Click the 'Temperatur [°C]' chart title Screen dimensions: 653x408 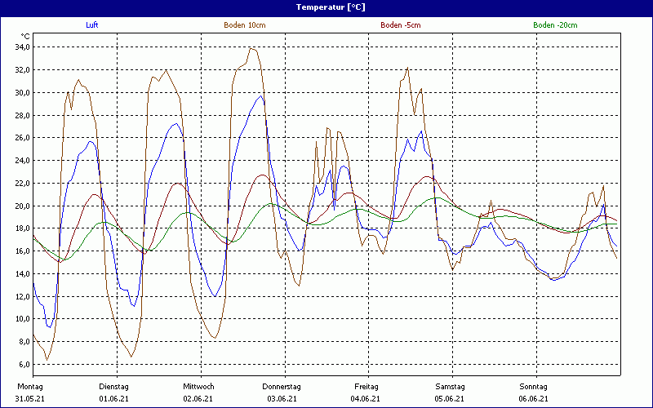[331, 7]
